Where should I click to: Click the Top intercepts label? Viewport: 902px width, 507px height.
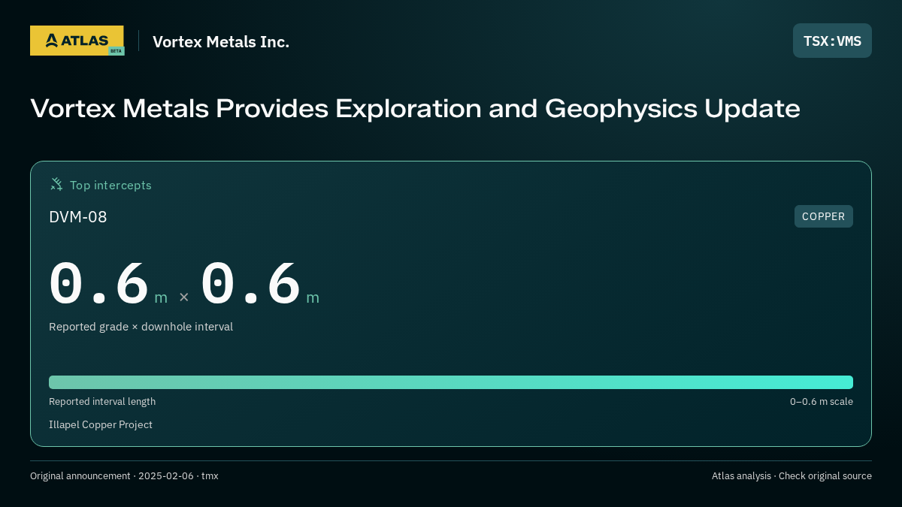[110, 185]
